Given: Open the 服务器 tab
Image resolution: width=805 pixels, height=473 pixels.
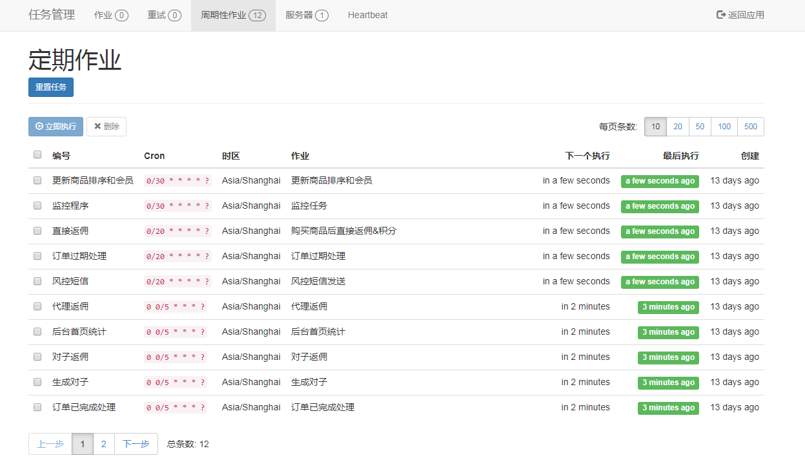Looking at the screenshot, I should click(x=307, y=15).
